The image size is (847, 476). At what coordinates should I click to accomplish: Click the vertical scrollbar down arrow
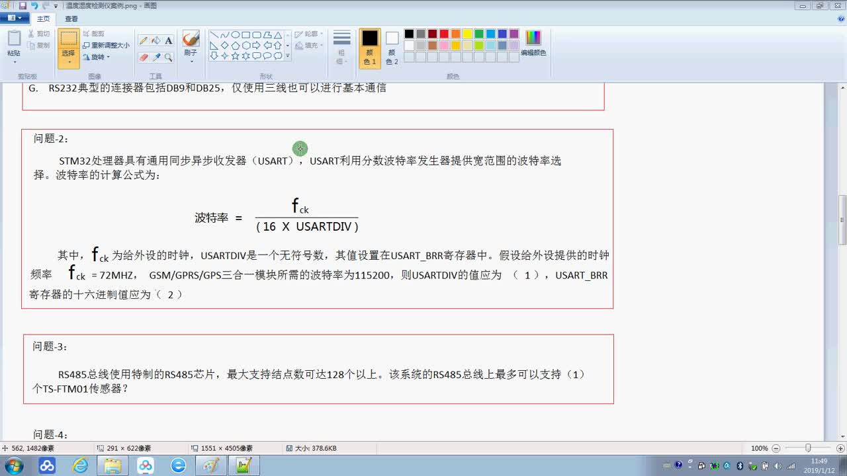pos(842,438)
